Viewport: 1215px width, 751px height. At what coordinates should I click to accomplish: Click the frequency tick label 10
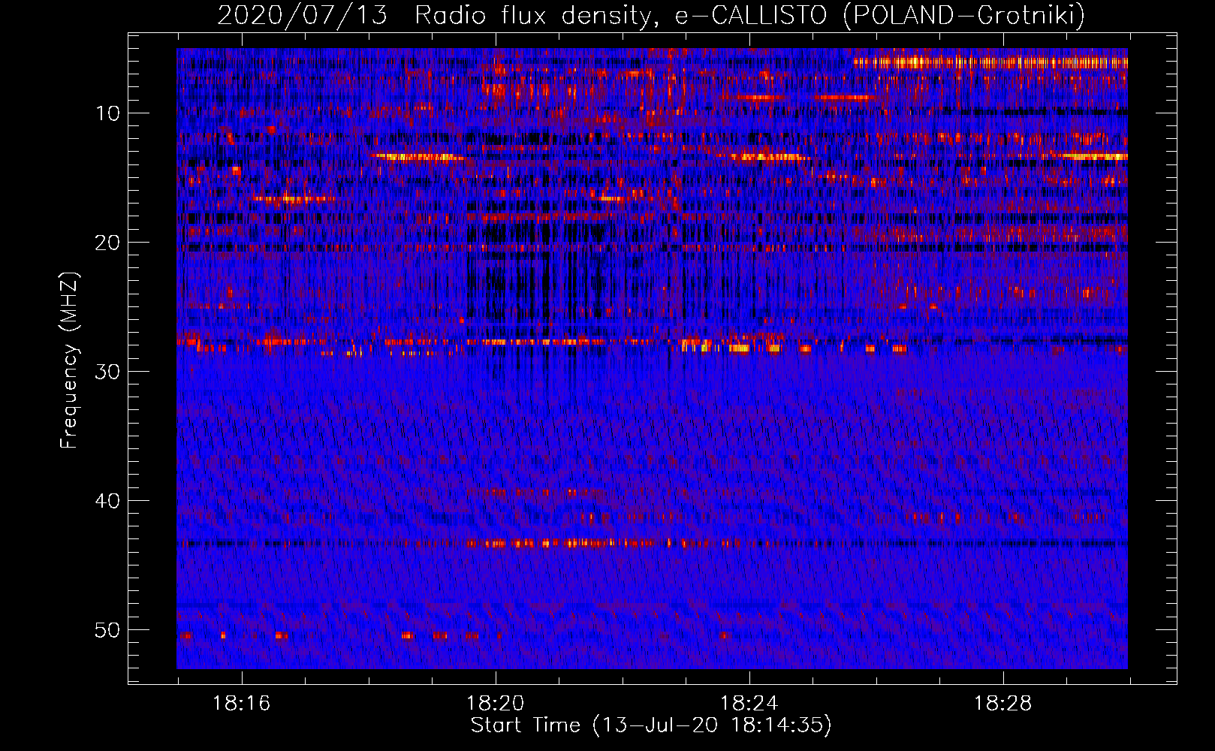click(107, 113)
